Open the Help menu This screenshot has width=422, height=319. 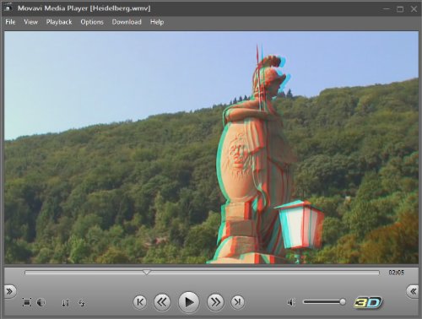point(157,22)
